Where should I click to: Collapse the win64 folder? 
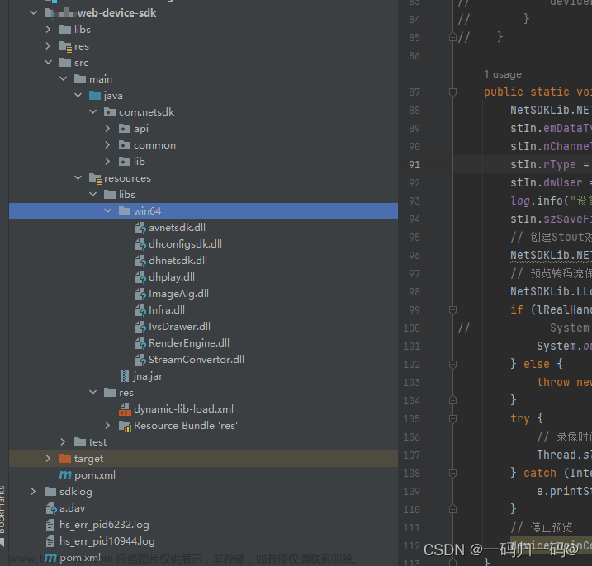click(x=107, y=211)
